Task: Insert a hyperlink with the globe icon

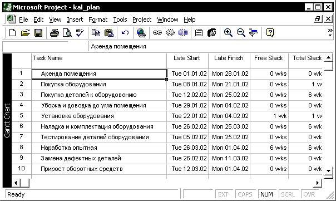Action: [x=141, y=33]
